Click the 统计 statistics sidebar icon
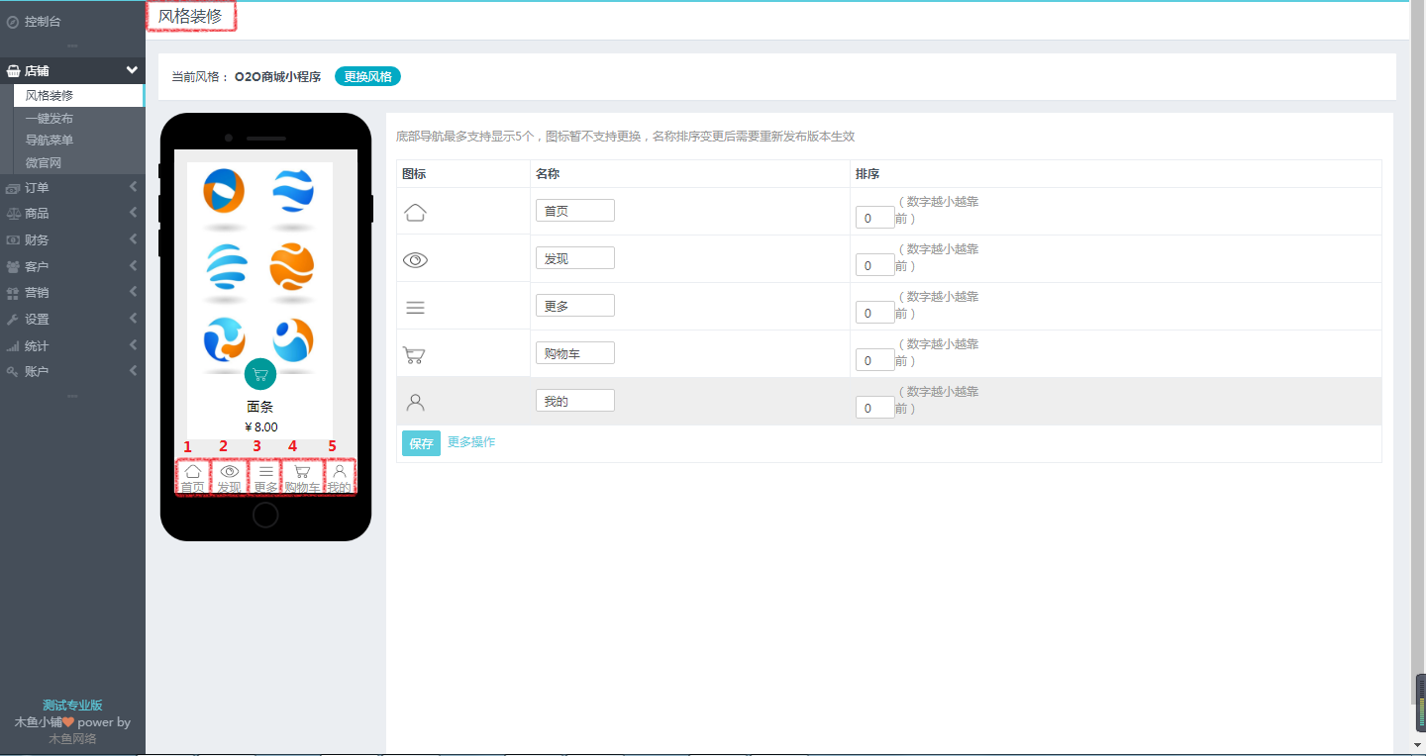The width and height of the screenshot is (1426, 756). 12,344
